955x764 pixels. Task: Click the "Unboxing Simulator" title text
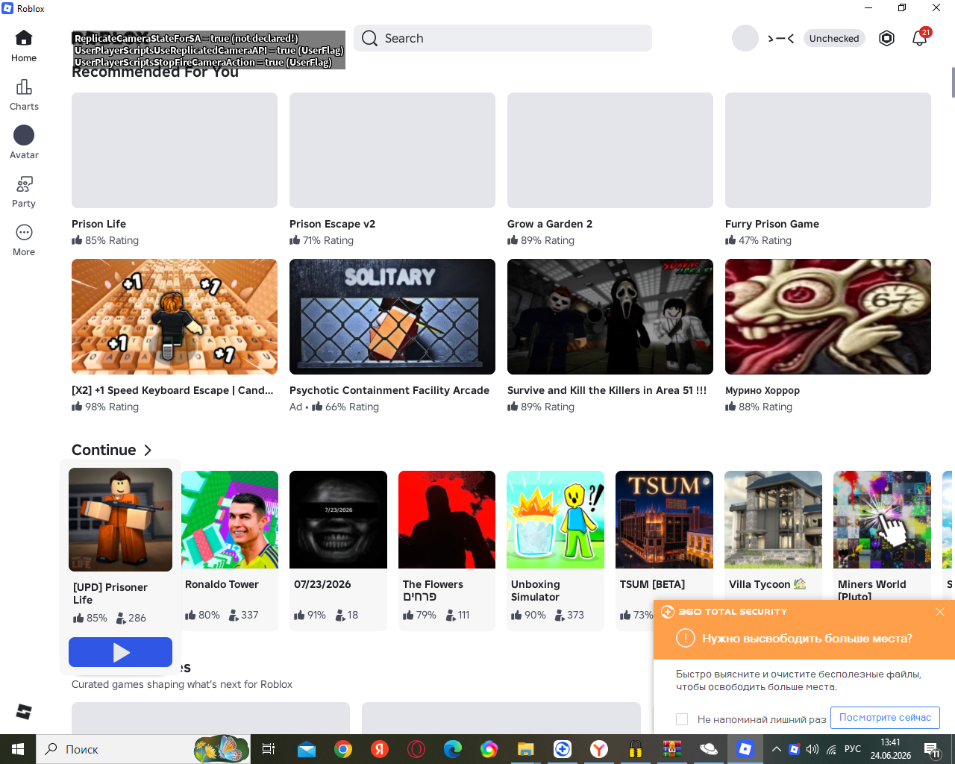[x=536, y=590]
